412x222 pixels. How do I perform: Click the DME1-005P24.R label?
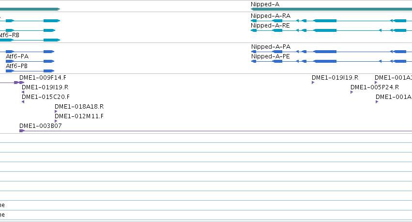tap(375, 87)
